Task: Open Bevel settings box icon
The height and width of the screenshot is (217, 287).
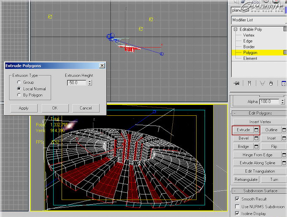Action: click(256, 138)
